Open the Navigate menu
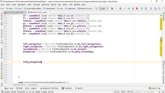Viewport: 165px width, 93px height. 22,5
